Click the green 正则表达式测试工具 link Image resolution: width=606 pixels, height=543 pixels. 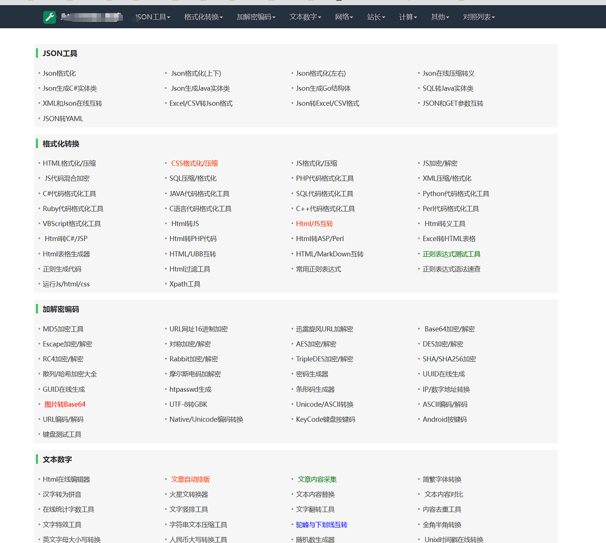coord(452,254)
